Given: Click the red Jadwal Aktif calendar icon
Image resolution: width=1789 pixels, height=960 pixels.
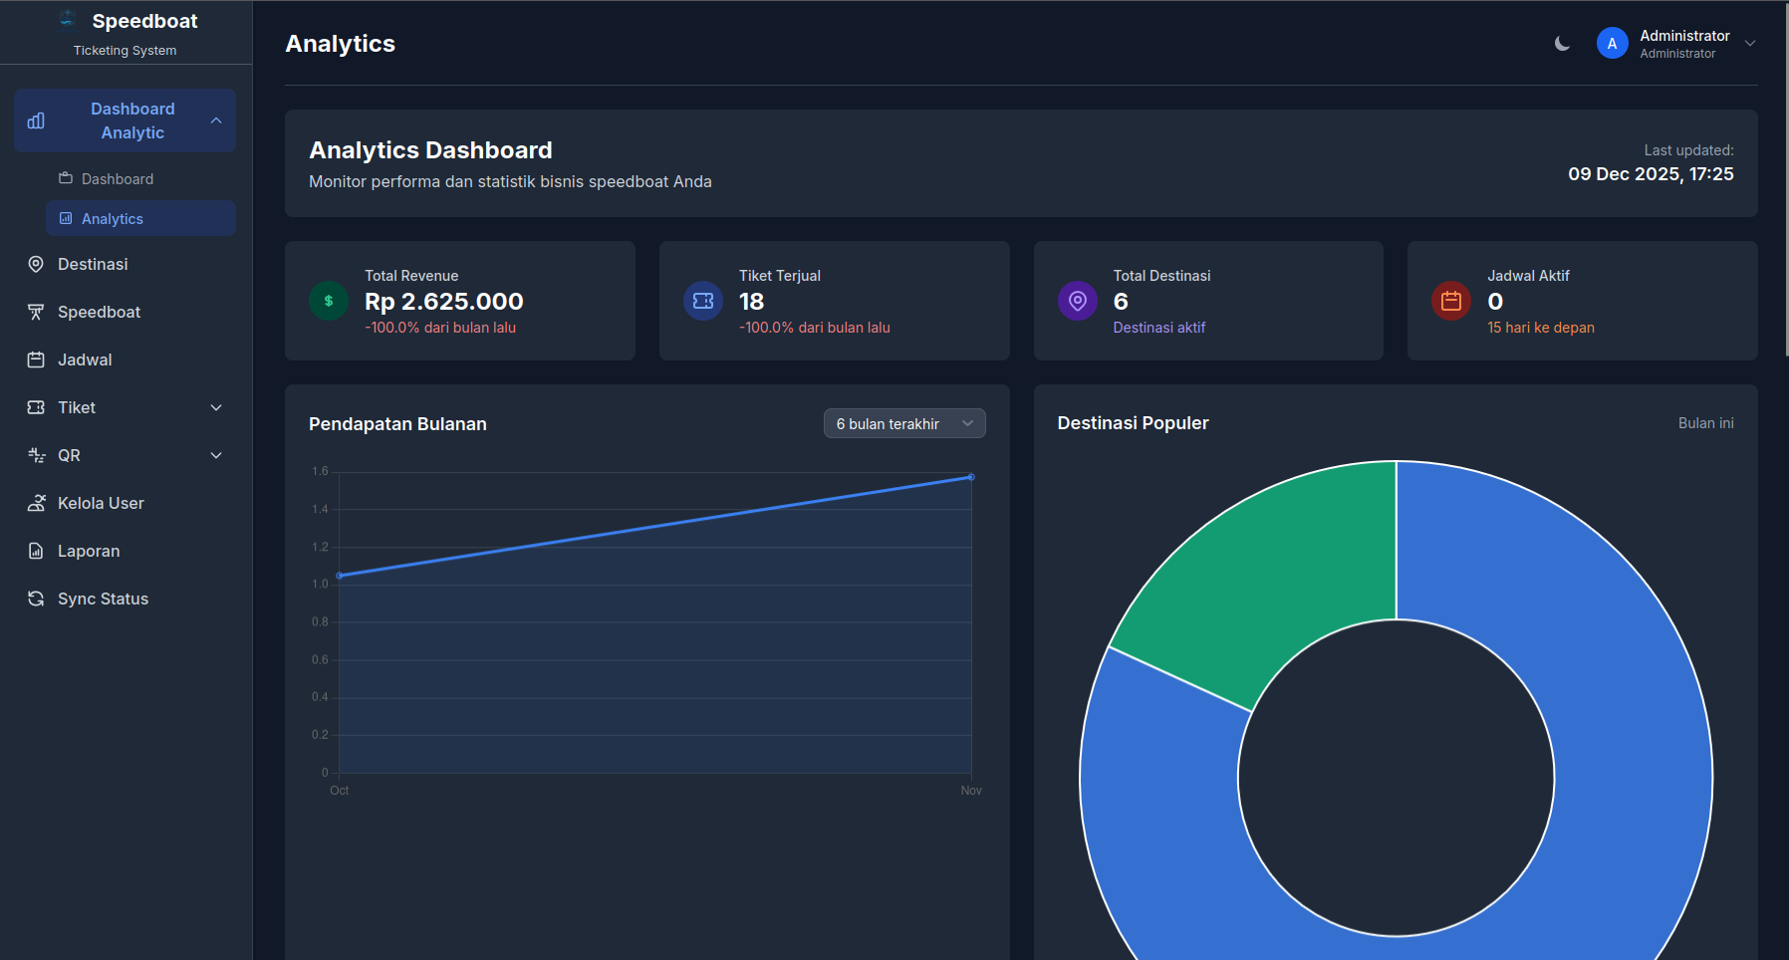Looking at the screenshot, I should click(x=1451, y=301).
